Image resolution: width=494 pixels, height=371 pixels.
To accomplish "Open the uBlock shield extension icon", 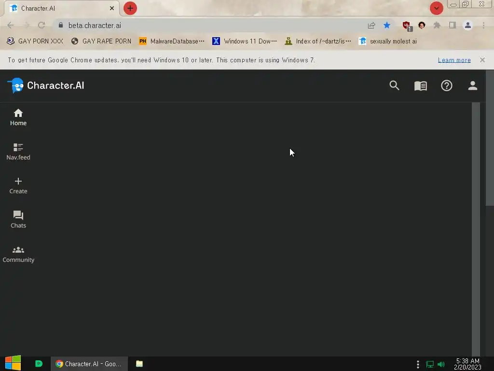I will click(407, 26).
